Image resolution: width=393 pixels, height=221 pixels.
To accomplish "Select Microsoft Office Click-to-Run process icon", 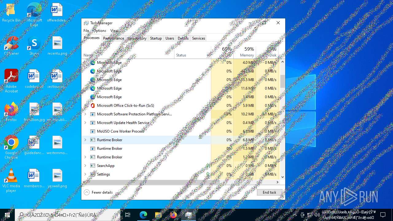I will [92, 106].
